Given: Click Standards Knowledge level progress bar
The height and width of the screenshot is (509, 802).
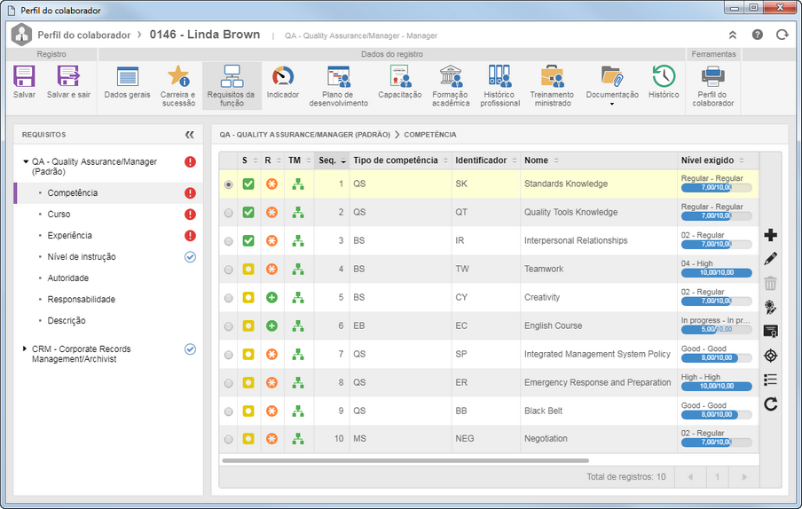Looking at the screenshot, I should coord(716,188).
